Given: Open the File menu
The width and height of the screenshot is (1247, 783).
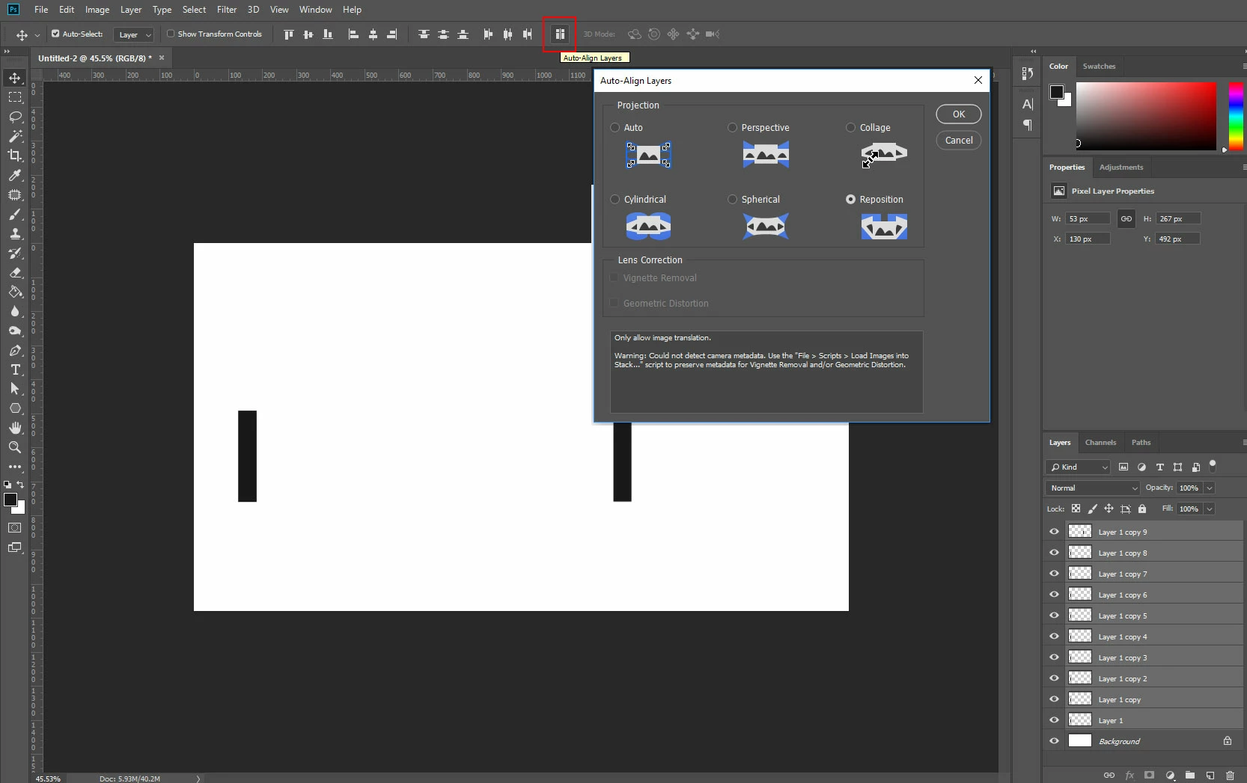Looking at the screenshot, I should pos(41,10).
